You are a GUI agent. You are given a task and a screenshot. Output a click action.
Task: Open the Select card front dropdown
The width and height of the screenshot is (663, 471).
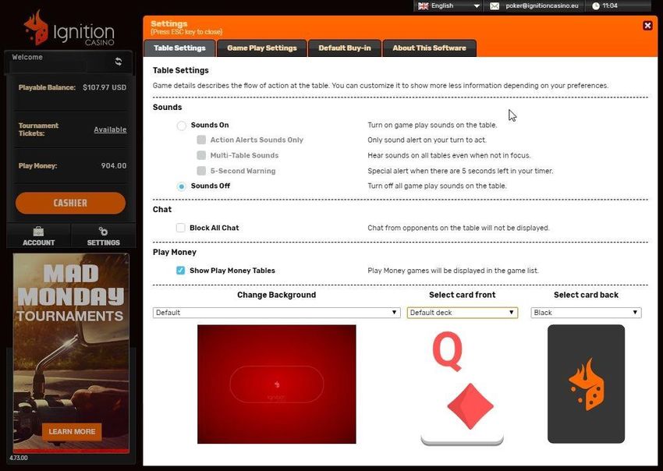point(463,313)
